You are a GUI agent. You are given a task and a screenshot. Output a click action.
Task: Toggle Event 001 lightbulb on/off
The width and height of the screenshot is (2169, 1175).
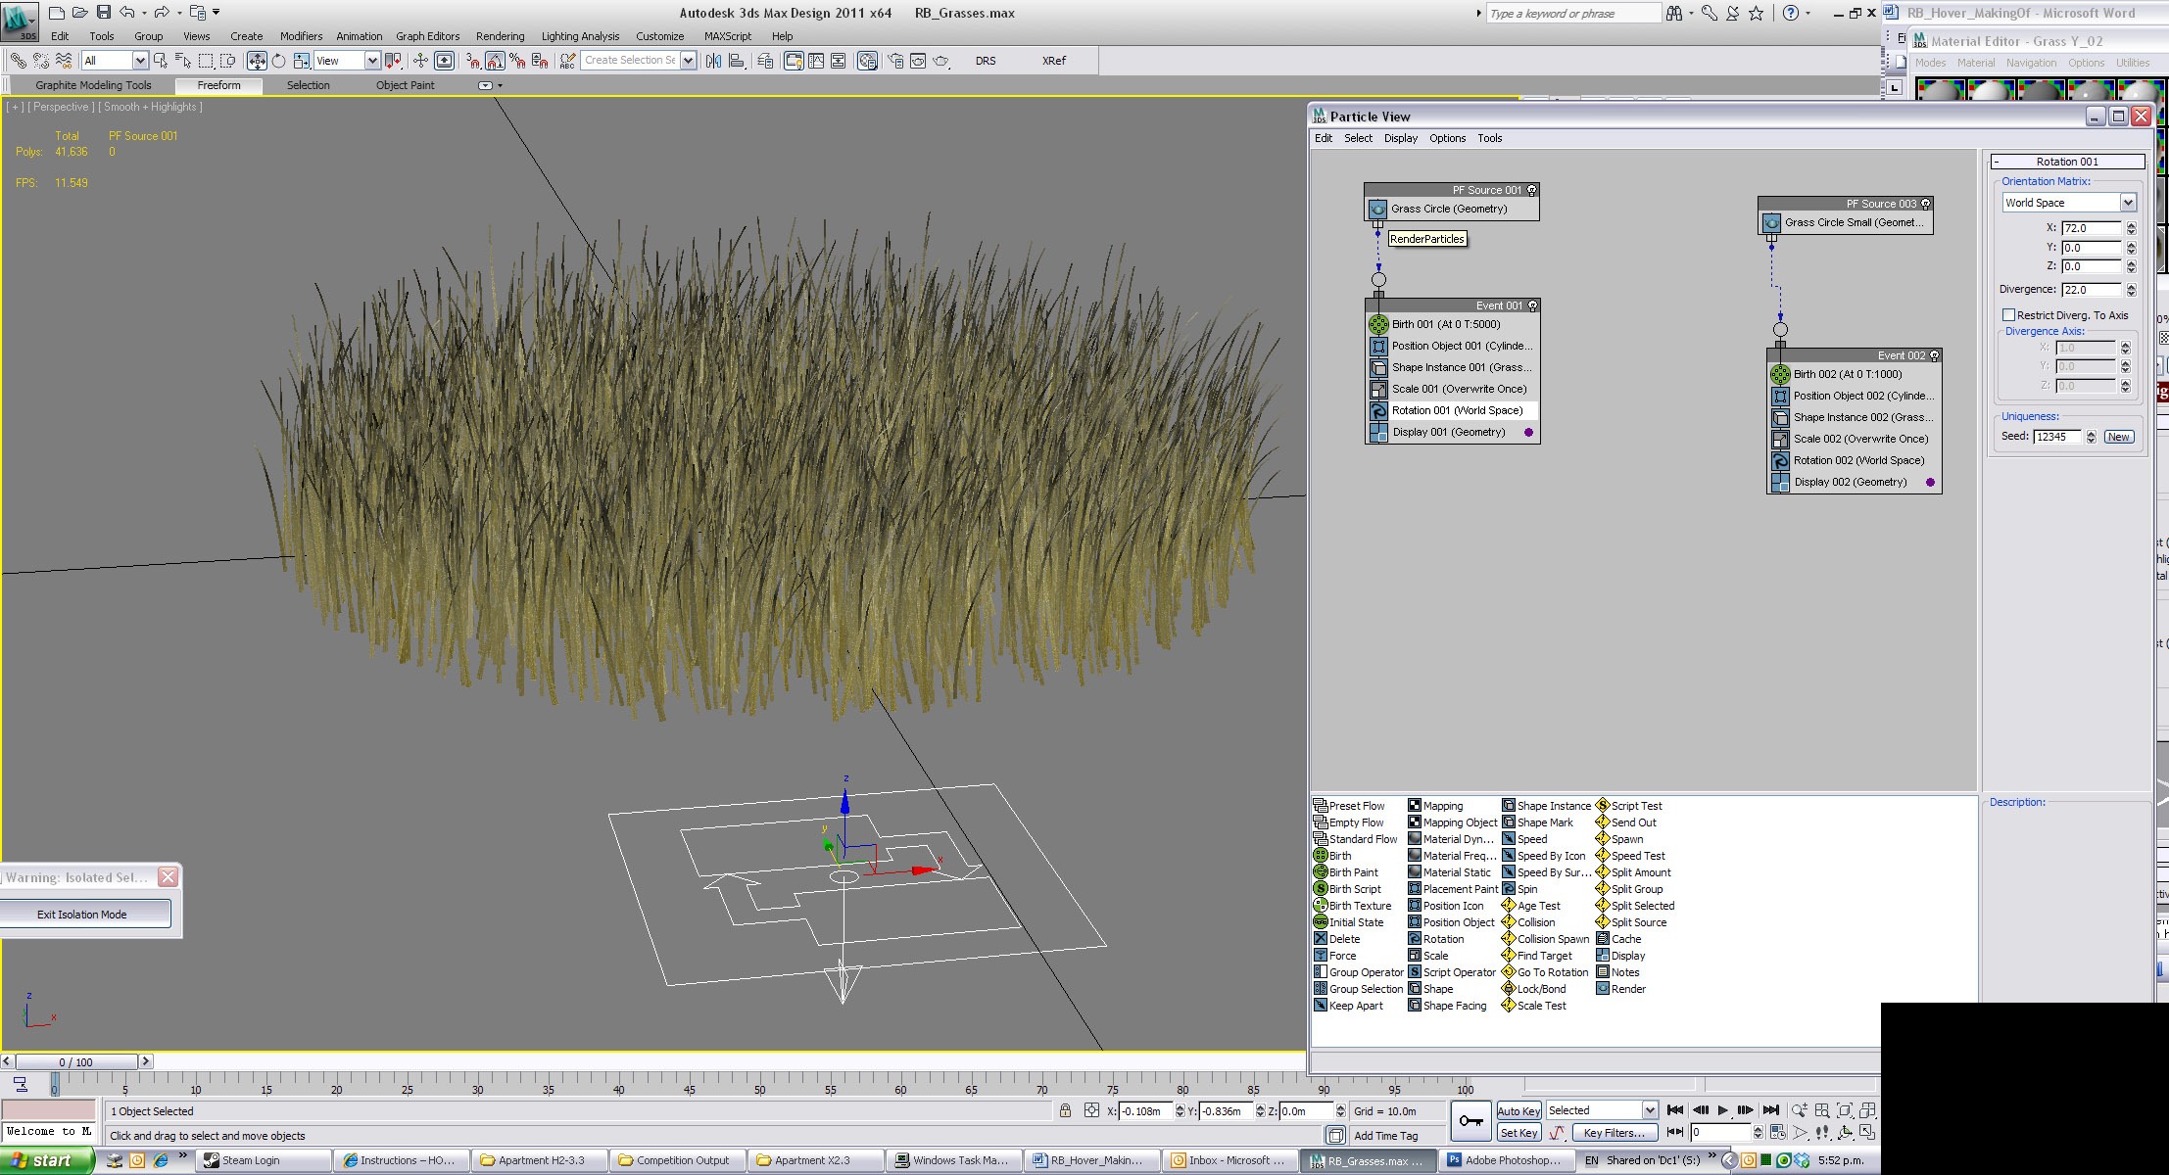coord(1533,305)
